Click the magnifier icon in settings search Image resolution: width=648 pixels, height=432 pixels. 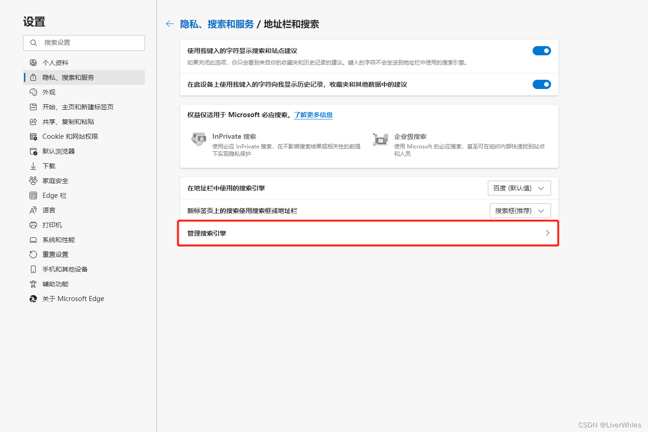[x=34, y=43]
